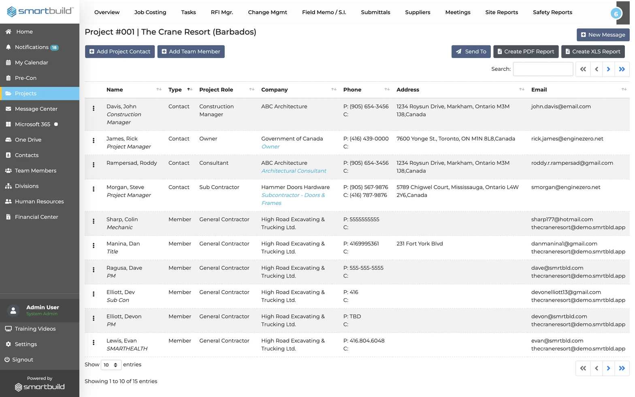Open the Show entries count dropdown
The height and width of the screenshot is (397, 635).
[111, 365]
